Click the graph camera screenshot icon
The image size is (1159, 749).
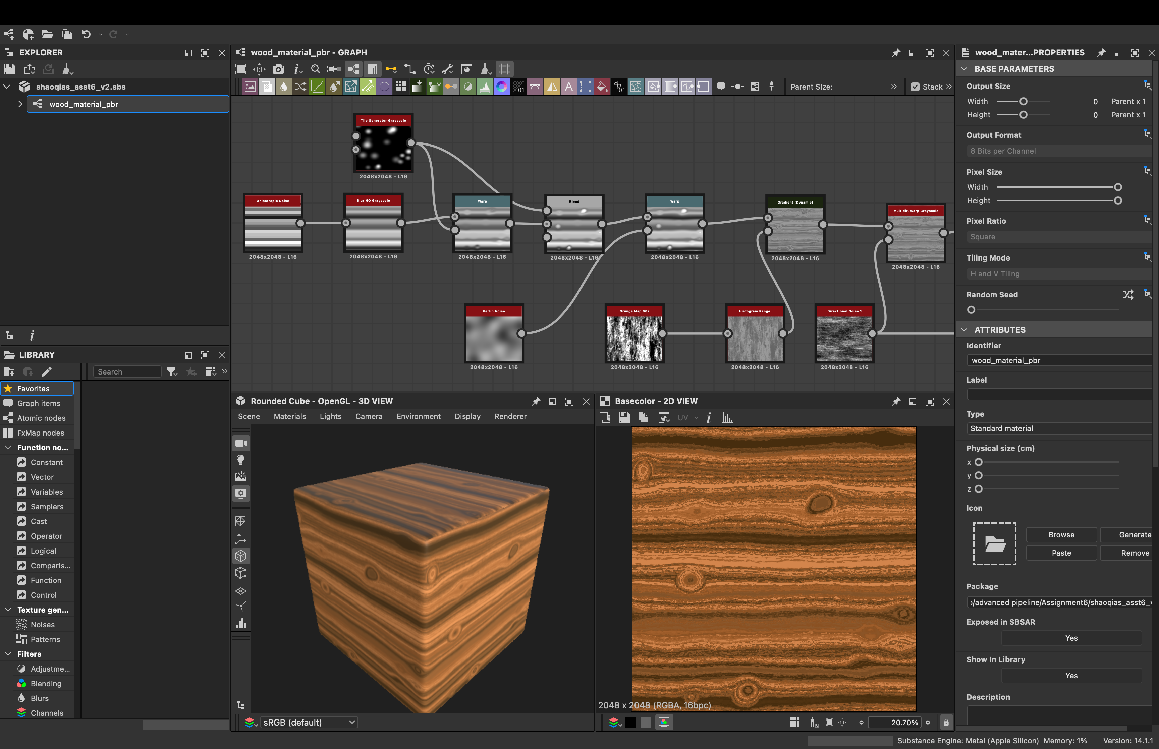tap(278, 69)
